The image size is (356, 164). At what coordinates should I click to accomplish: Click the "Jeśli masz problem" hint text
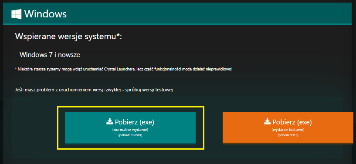pos(94,90)
